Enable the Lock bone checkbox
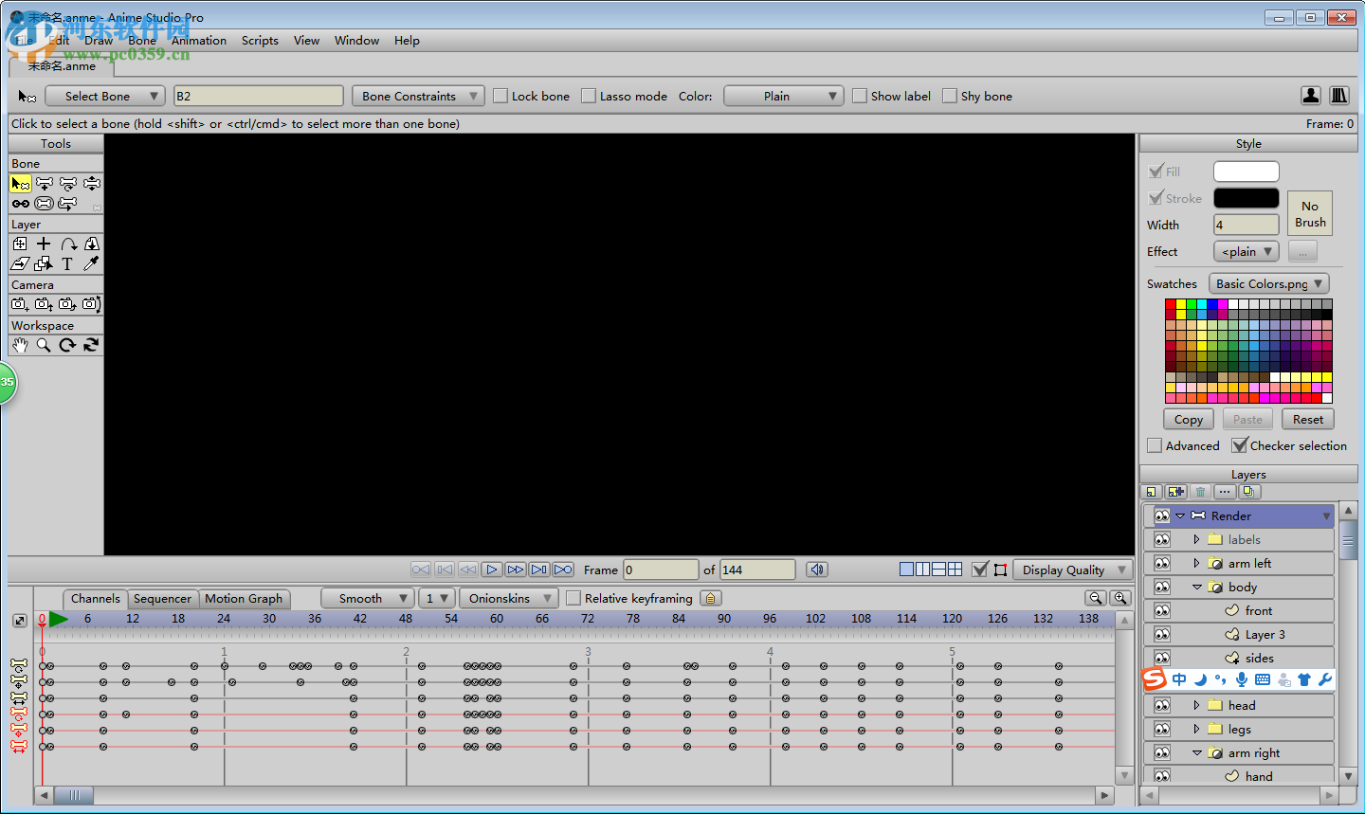 pyautogui.click(x=500, y=96)
